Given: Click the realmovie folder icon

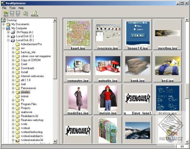Looking at the screenshot, I should click(x=17, y=112).
